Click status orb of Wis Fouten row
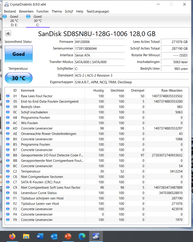 pyautogui.click(x=8, y=123)
